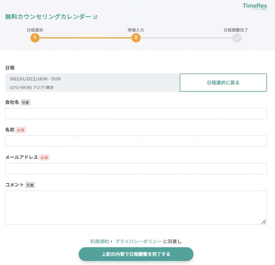Click the gray checkmark completion circle
This screenshot has height=265, width=275.
237,37
